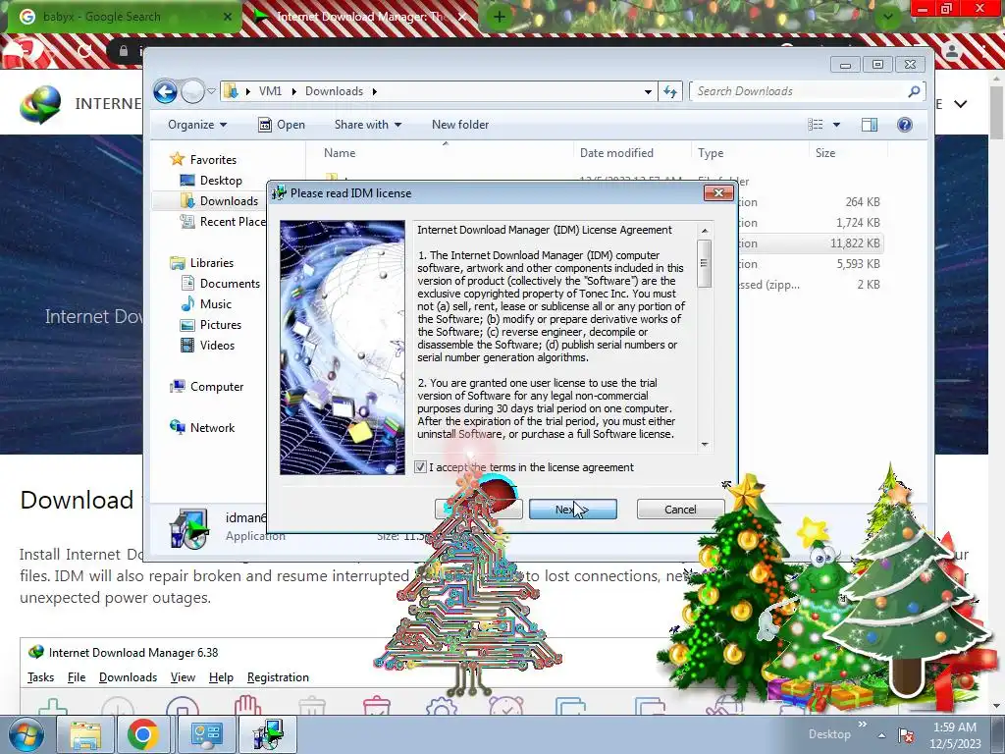Click the search magnifier icon
The height and width of the screenshot is (754, 1005).
click(x=914, y=91)
